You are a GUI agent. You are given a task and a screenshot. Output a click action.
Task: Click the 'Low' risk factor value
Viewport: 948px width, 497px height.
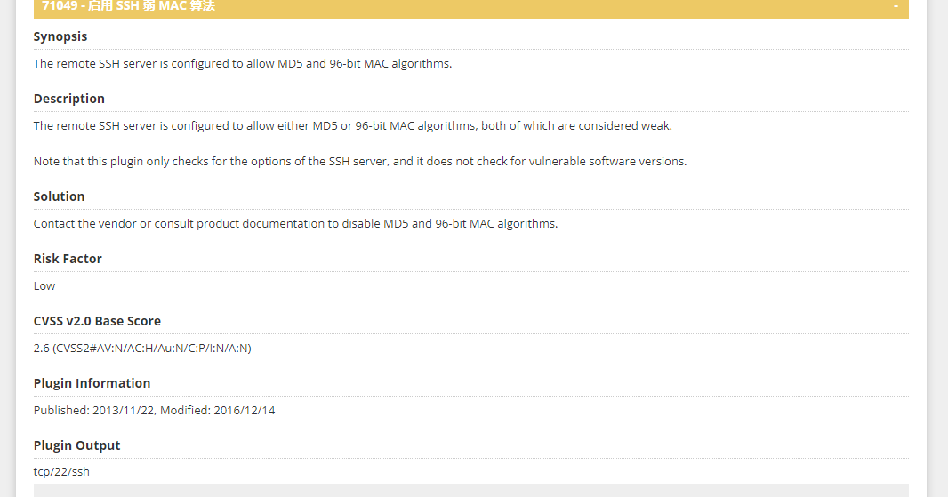click(x=44, y=286)
